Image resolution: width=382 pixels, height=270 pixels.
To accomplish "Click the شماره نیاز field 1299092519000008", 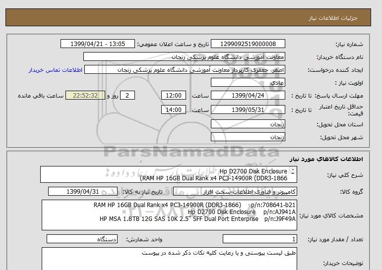I will [x=248, y=44].
